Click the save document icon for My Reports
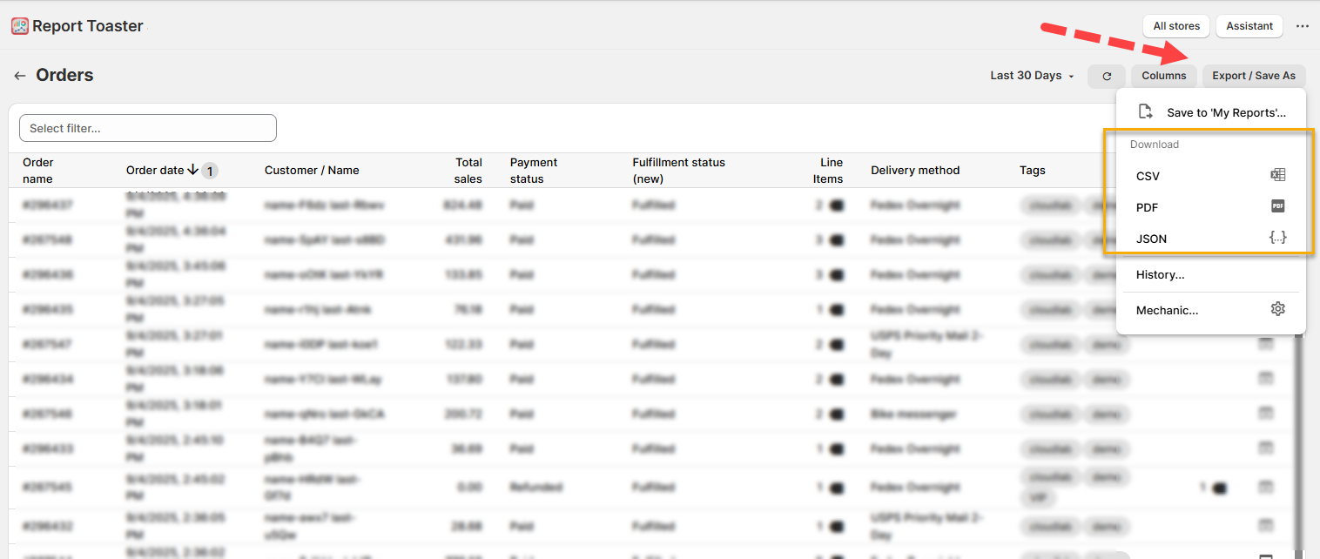The height and width of the screenshot is (559, 1320). click(x=1147, y=112)
